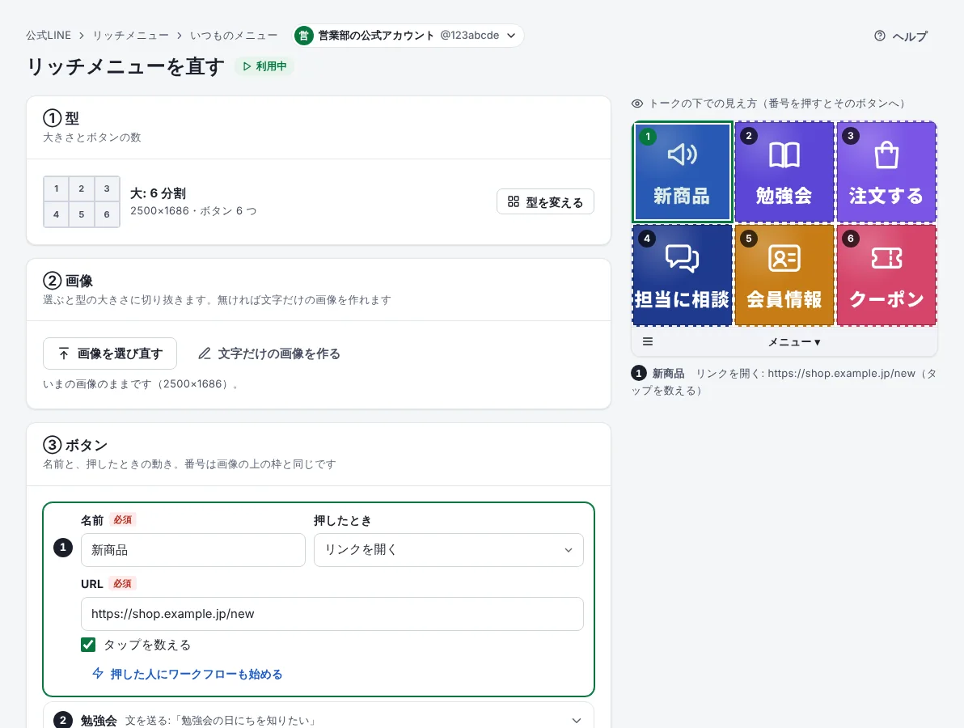Select the 担当に相談 tile label in preview
This screenshot has width=964, height=728.
[x=682, y=299]
